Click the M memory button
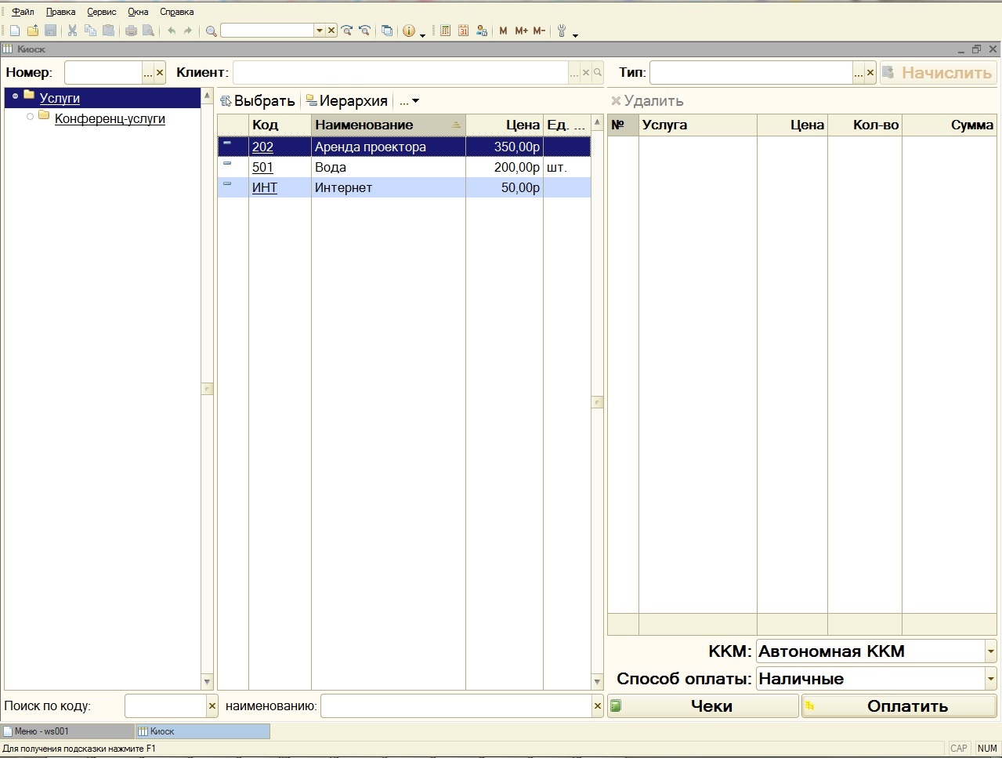The height and width of the screenshot is (758, 1002). (x=503, y=31)
